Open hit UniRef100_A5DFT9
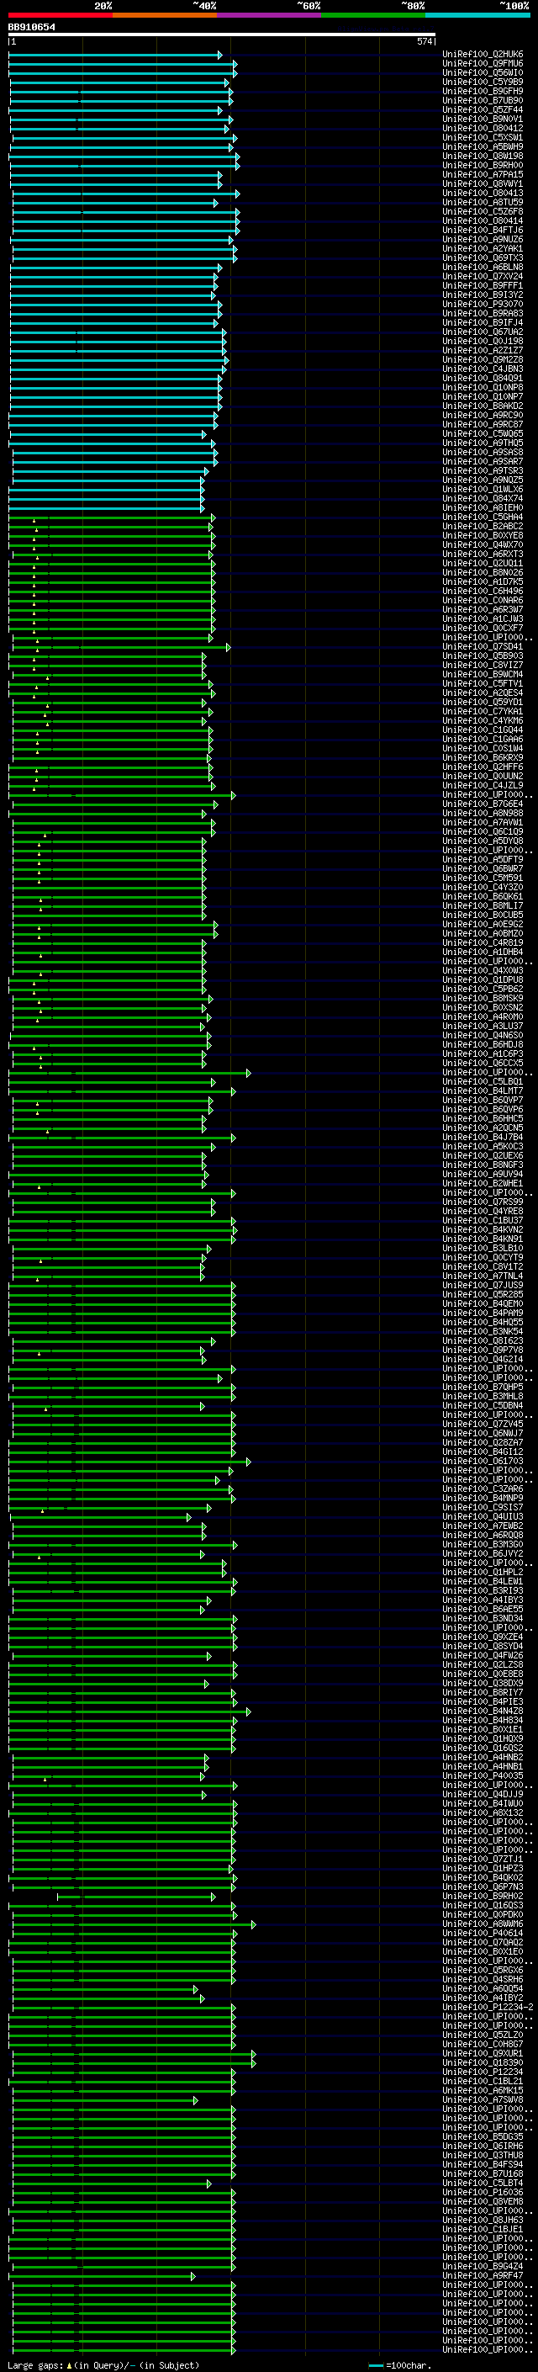538x2372 pixels. pyautogui.click(x=483, y=859)
